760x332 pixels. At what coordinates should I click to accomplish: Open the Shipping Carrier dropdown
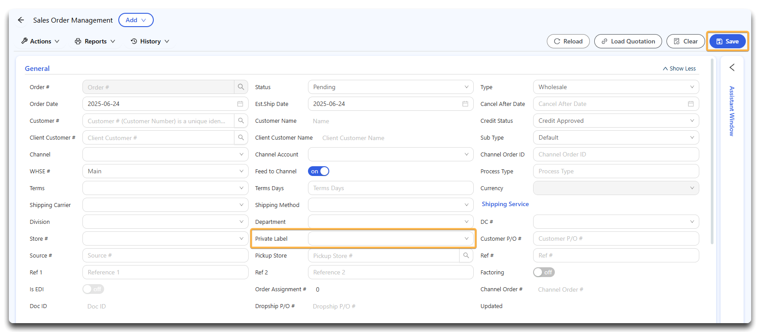(165, 205)
